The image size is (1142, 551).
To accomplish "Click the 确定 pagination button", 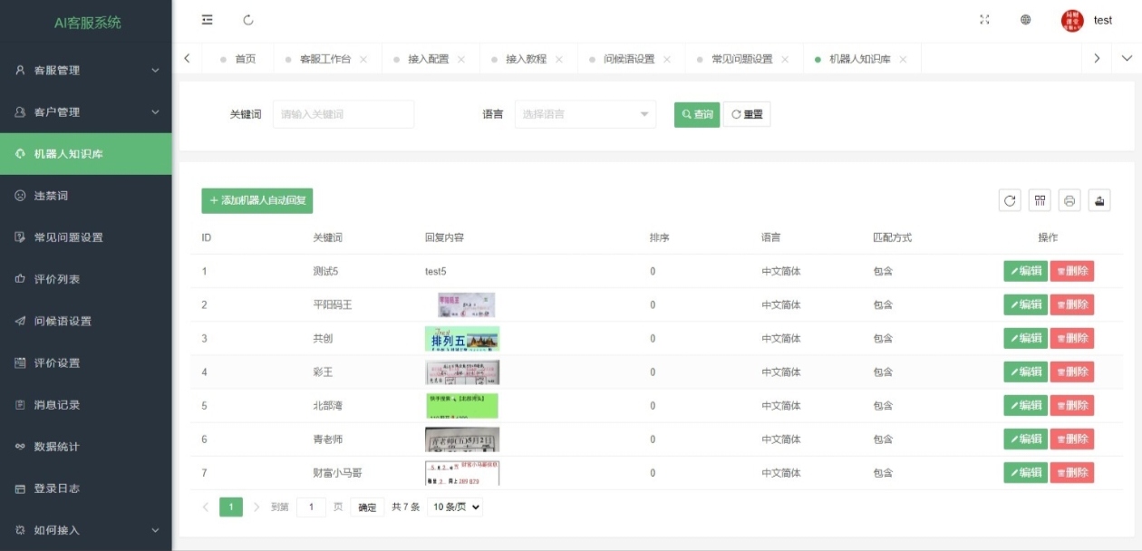I will pyautogui.click(x=367, y=507).
